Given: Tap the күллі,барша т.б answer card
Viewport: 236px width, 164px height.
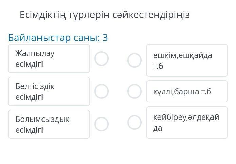Looking at the screenshot, I should click(187, 91).
